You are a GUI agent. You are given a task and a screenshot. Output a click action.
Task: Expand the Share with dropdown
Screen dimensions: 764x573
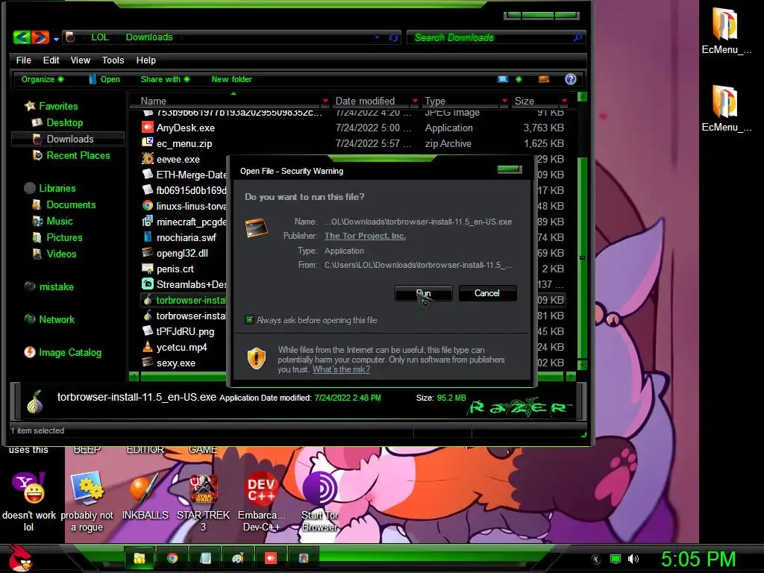(x=165, y=79)
